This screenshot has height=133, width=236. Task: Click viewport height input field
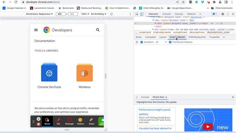(x=73, y=14)
